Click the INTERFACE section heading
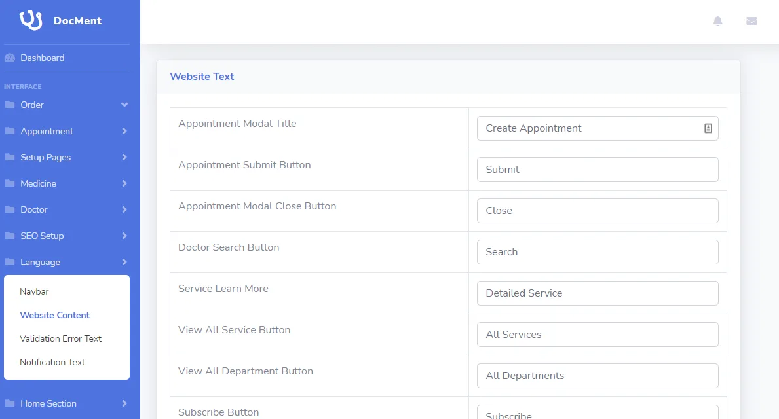This screenshot has height=419, width=779. click(23, 87)
